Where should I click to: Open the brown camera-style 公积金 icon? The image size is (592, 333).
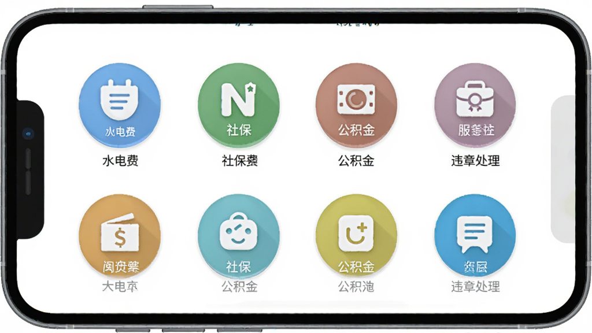tap(356, 105)
